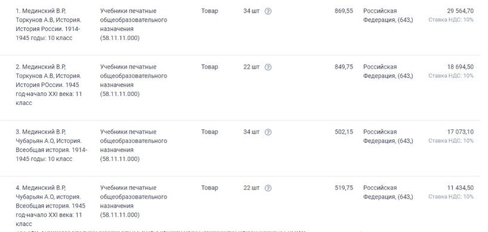Select unit price 519,75
This screenshot has height=232, width=488.
[344, 188]
